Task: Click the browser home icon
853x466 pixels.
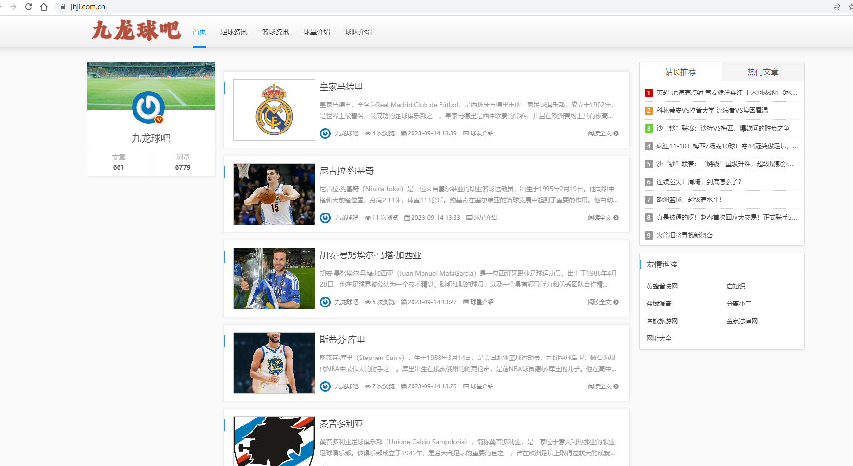Action: point(44,7)
